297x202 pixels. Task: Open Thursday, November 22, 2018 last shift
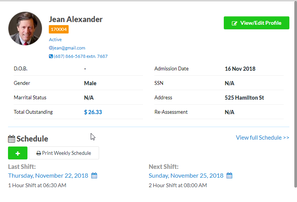pos(48,175)
